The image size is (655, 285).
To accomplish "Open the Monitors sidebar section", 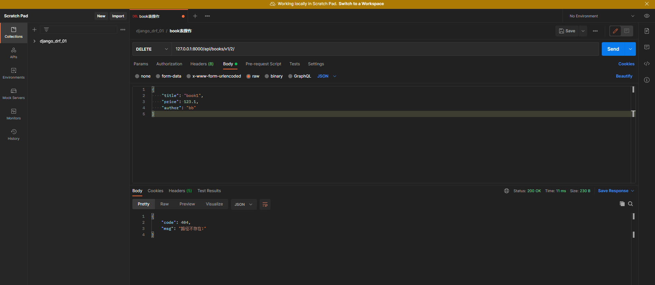I will tap(14, 114).
